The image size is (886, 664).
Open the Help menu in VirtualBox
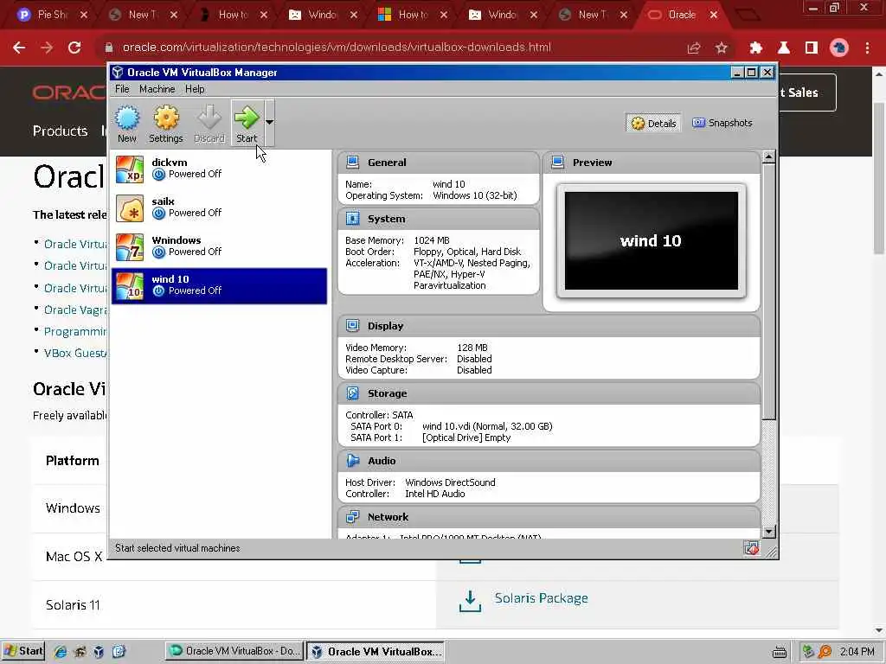click(x=195, y=89)
